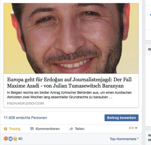Toggle the Traurig reaction label
This screenshot has width=151, height=145.
point(15,129)
